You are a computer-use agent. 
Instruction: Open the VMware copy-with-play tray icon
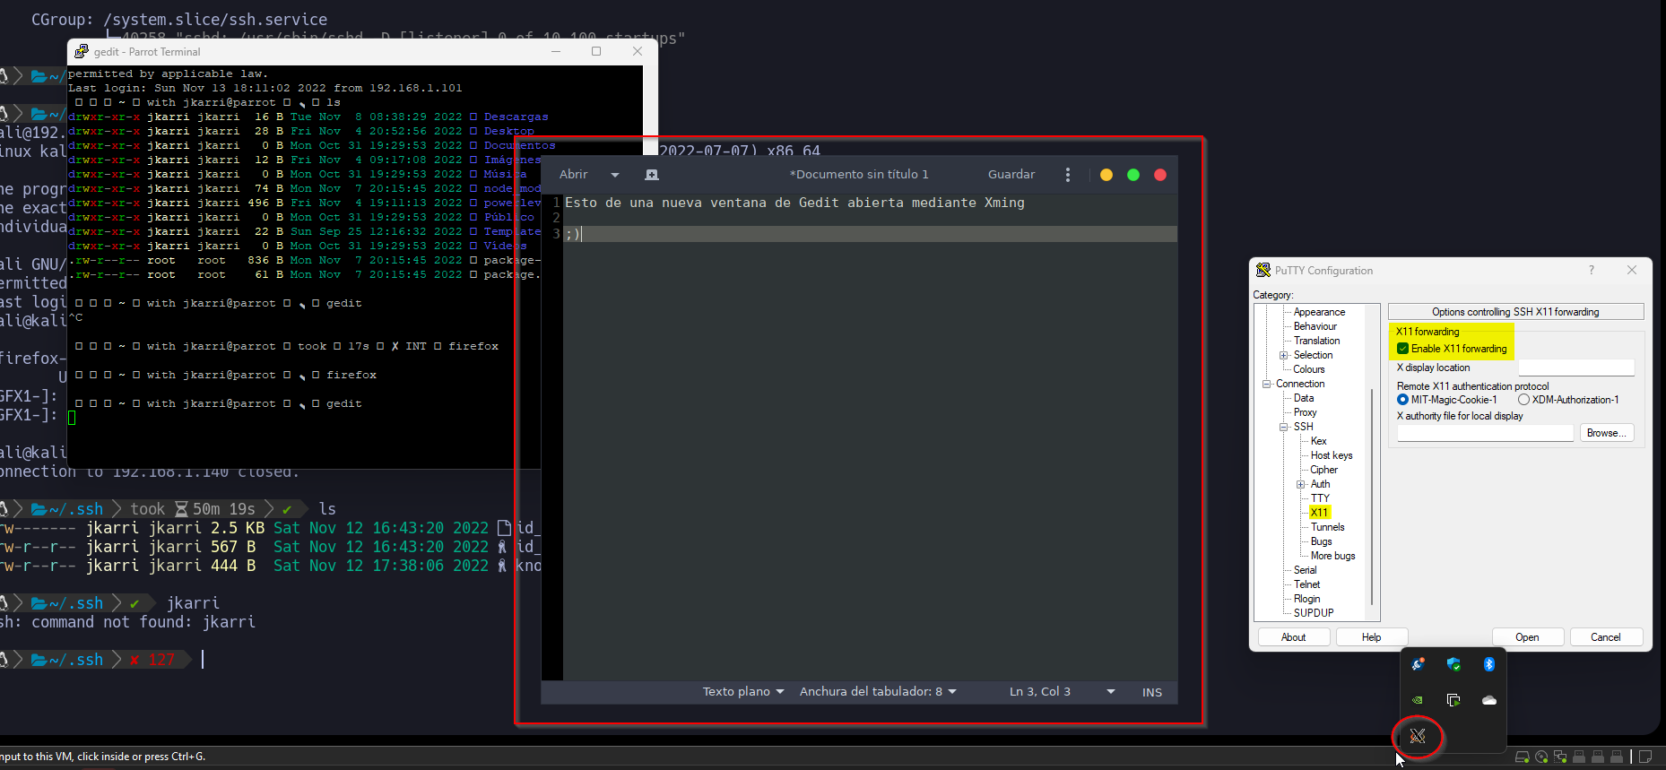[x=1453, y=700]
